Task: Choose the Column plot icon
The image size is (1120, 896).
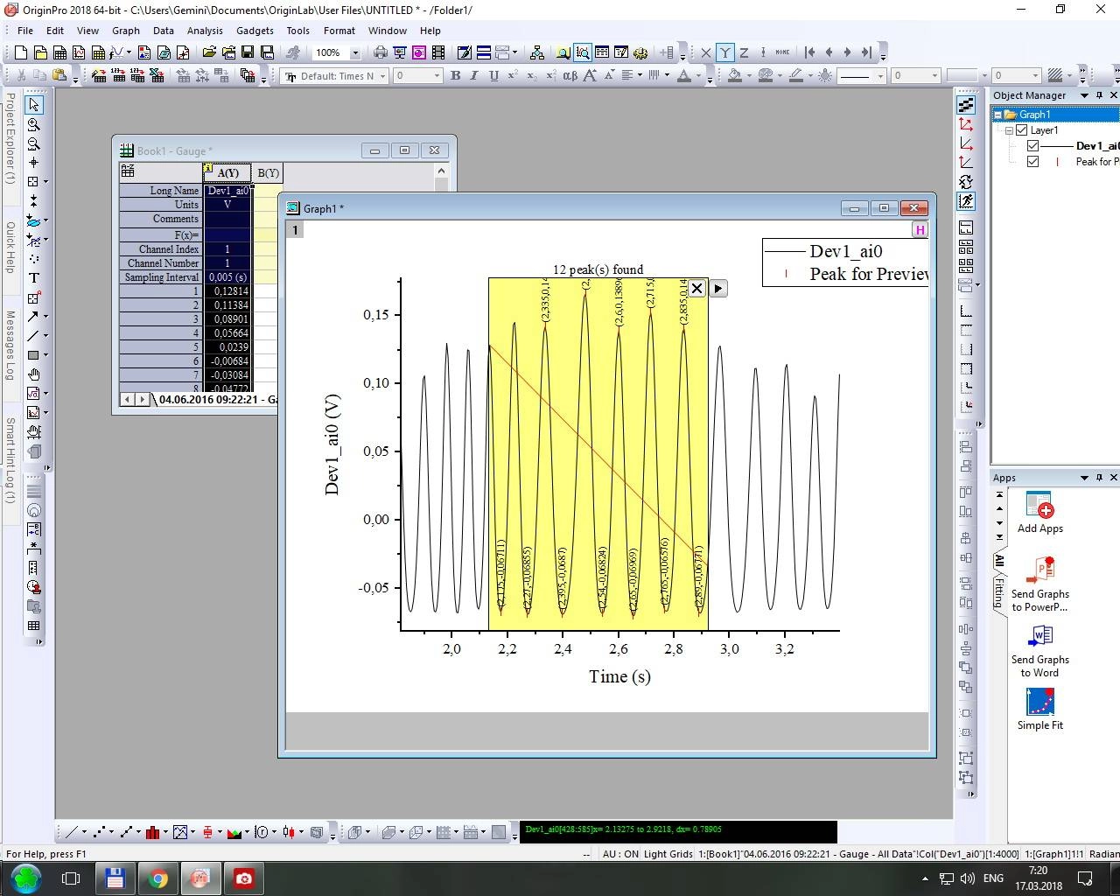Action: (x=153, y=832)
